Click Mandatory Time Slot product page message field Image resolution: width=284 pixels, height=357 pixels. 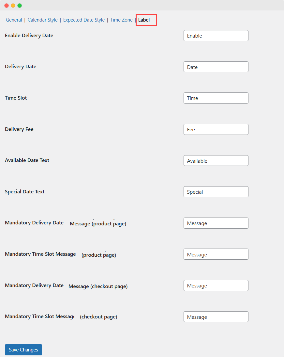pyautogui.click(x=216, y=254)
